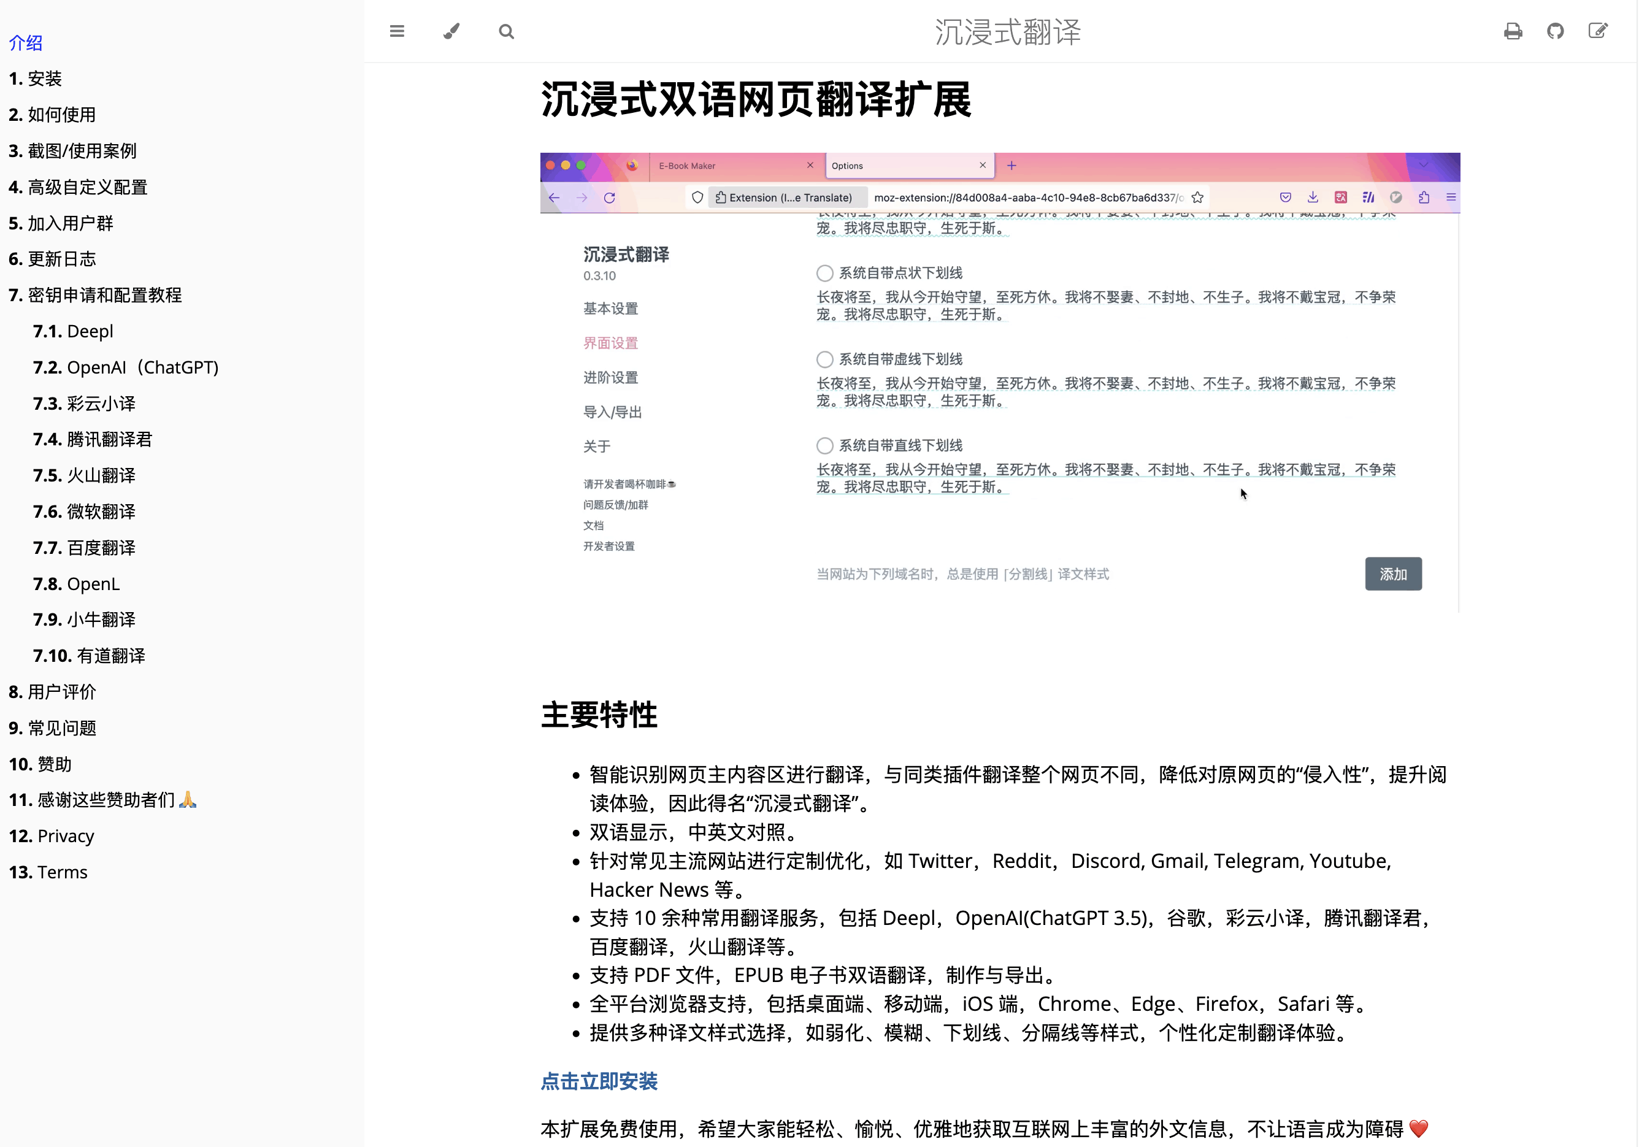Click the 点击立即安装 install link
The image size is (1639, 1147).
coord(599,1081)
